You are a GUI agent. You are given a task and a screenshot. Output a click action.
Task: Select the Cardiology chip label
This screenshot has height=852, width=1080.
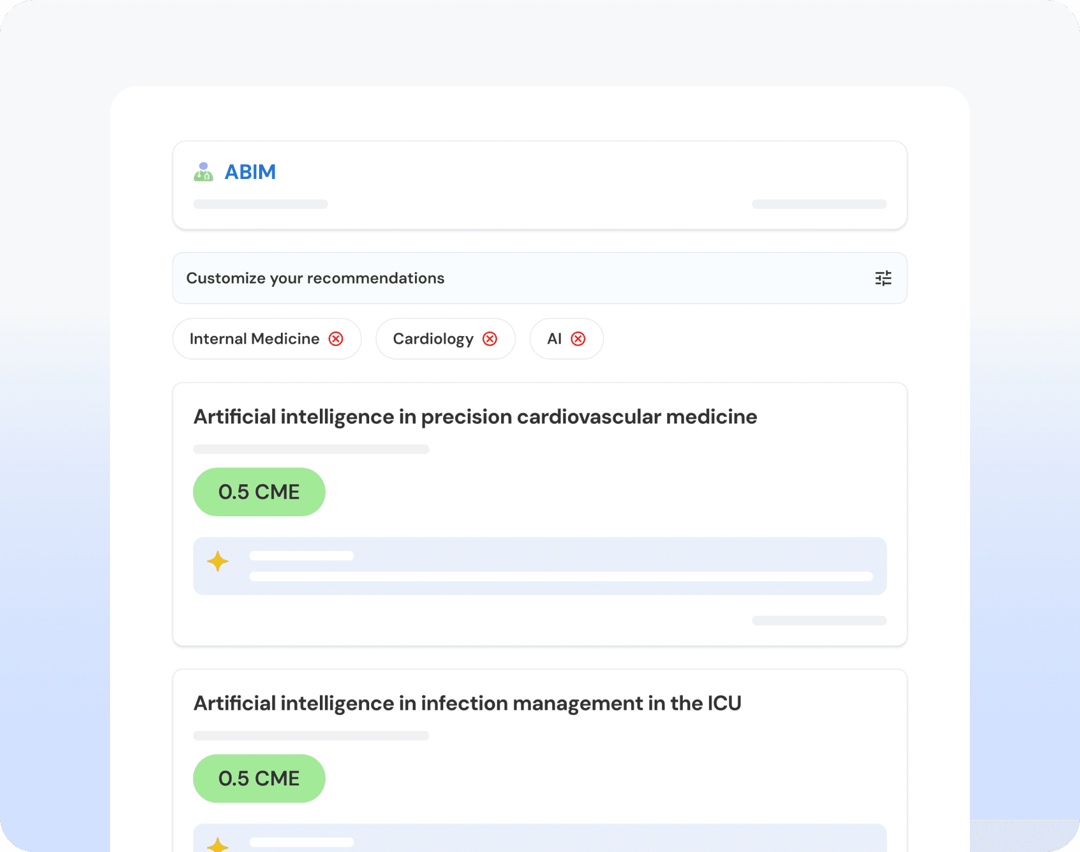point(433,339)
